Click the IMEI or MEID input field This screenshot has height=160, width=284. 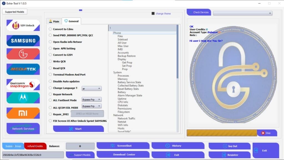coord(87,114)
